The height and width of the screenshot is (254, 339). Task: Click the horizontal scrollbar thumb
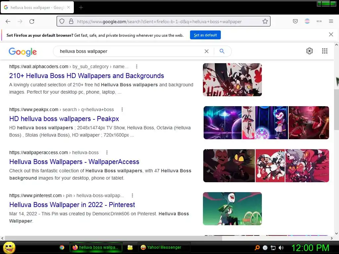click(x=114, y=238)
